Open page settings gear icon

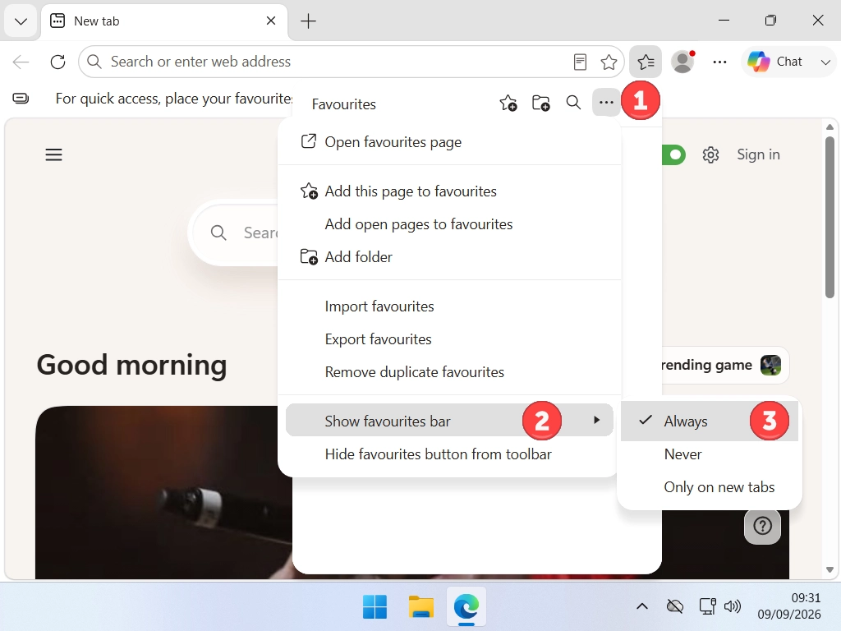710,155
